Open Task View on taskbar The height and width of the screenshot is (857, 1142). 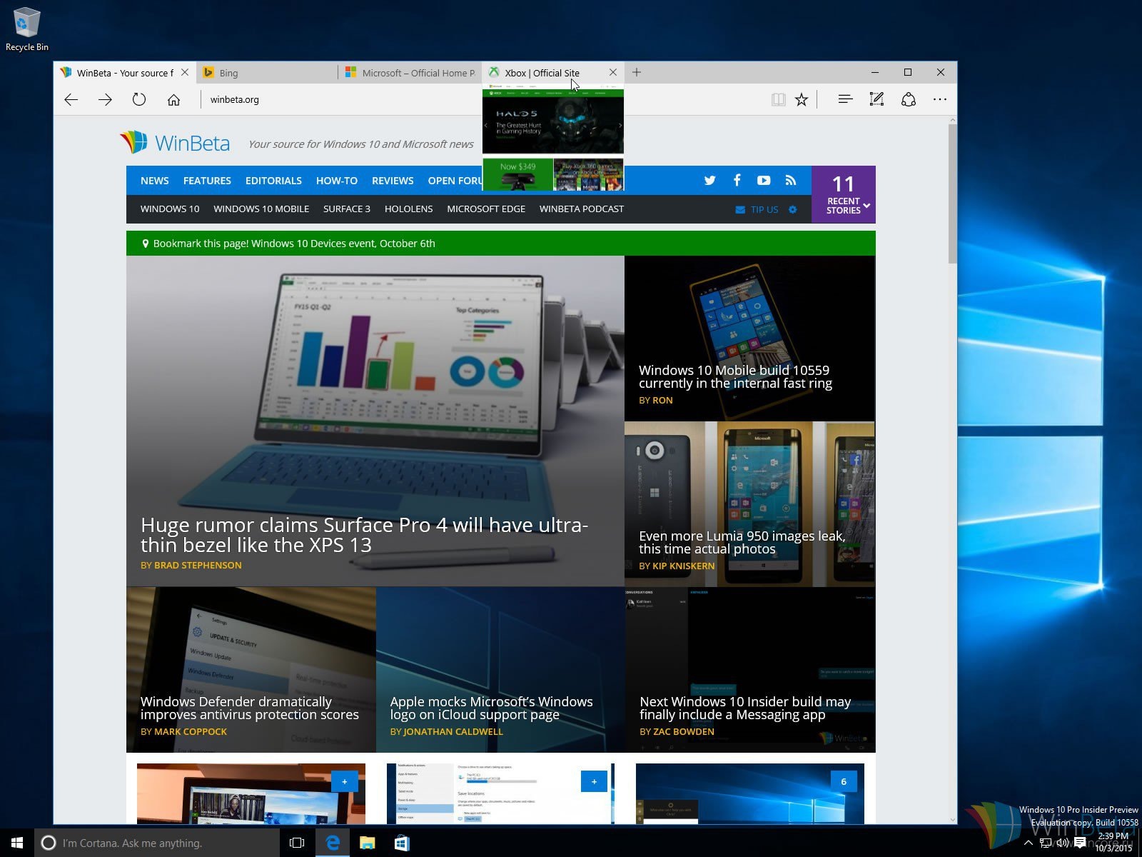tap(297, 843)
